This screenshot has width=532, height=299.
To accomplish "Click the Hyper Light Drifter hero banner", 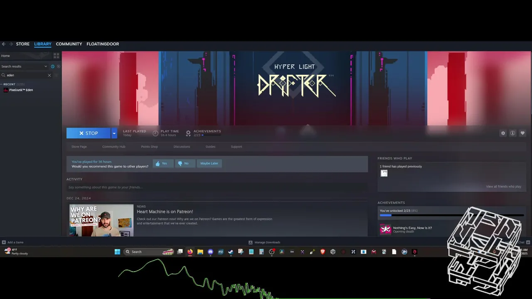I will tap(296, 88).
